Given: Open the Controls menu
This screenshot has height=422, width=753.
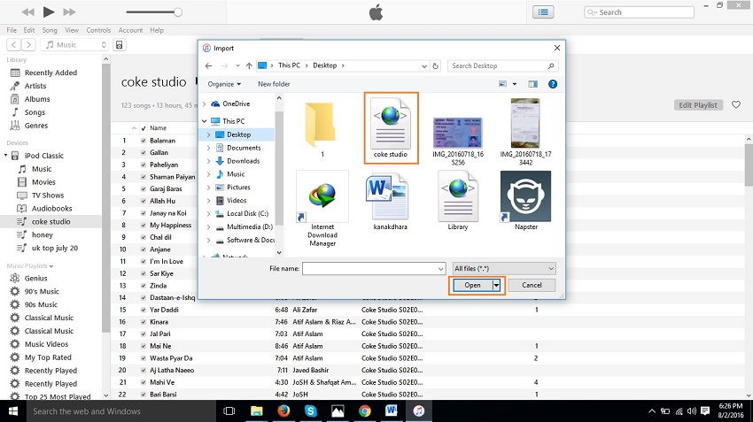Looking at the screenshot, I should 98,30.
